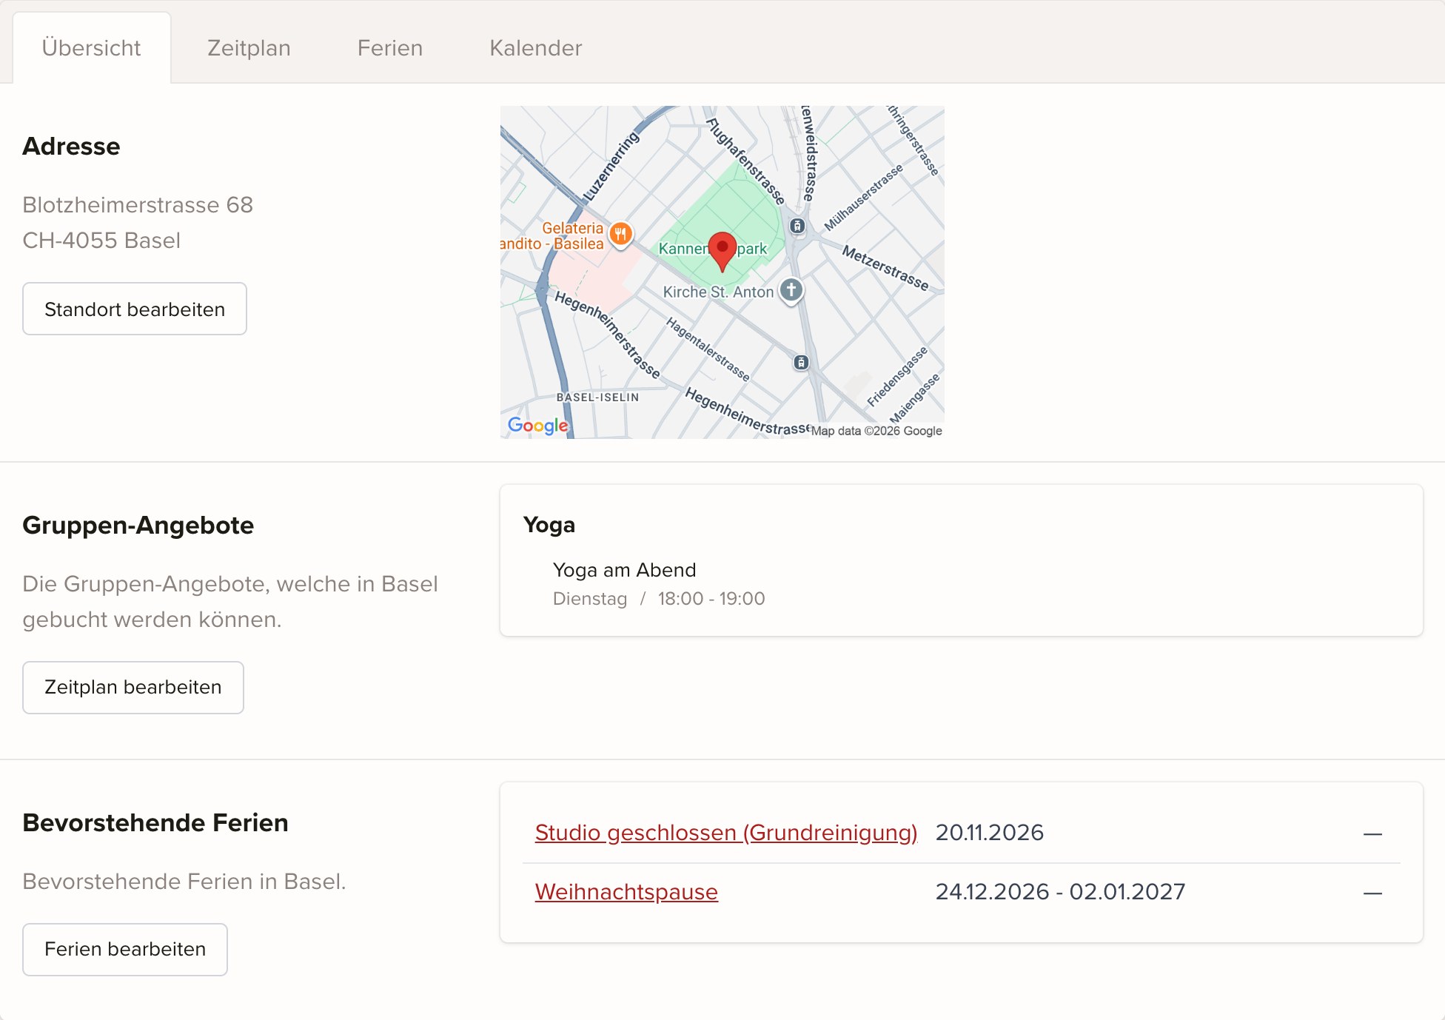Click the CH-4055 Basel text

click(x=101, y=241)
